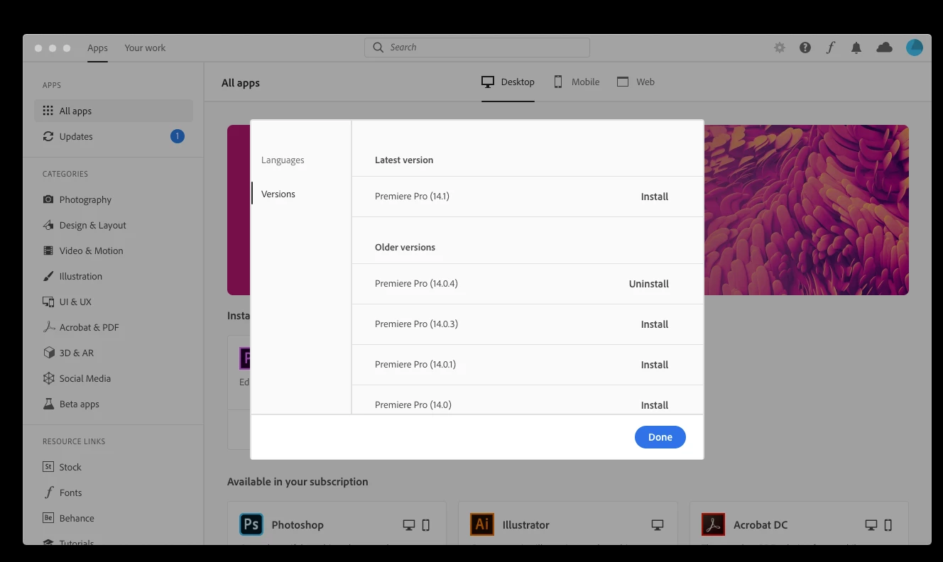Click the Fonts 'f' sidebar icon
The width and height of the screenshot is (943, 562).
pyautogui.click(x=48, y=492)
